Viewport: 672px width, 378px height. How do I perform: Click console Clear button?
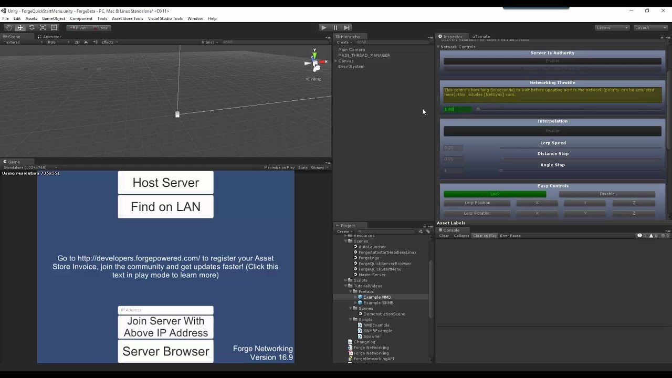click(444, 236)
